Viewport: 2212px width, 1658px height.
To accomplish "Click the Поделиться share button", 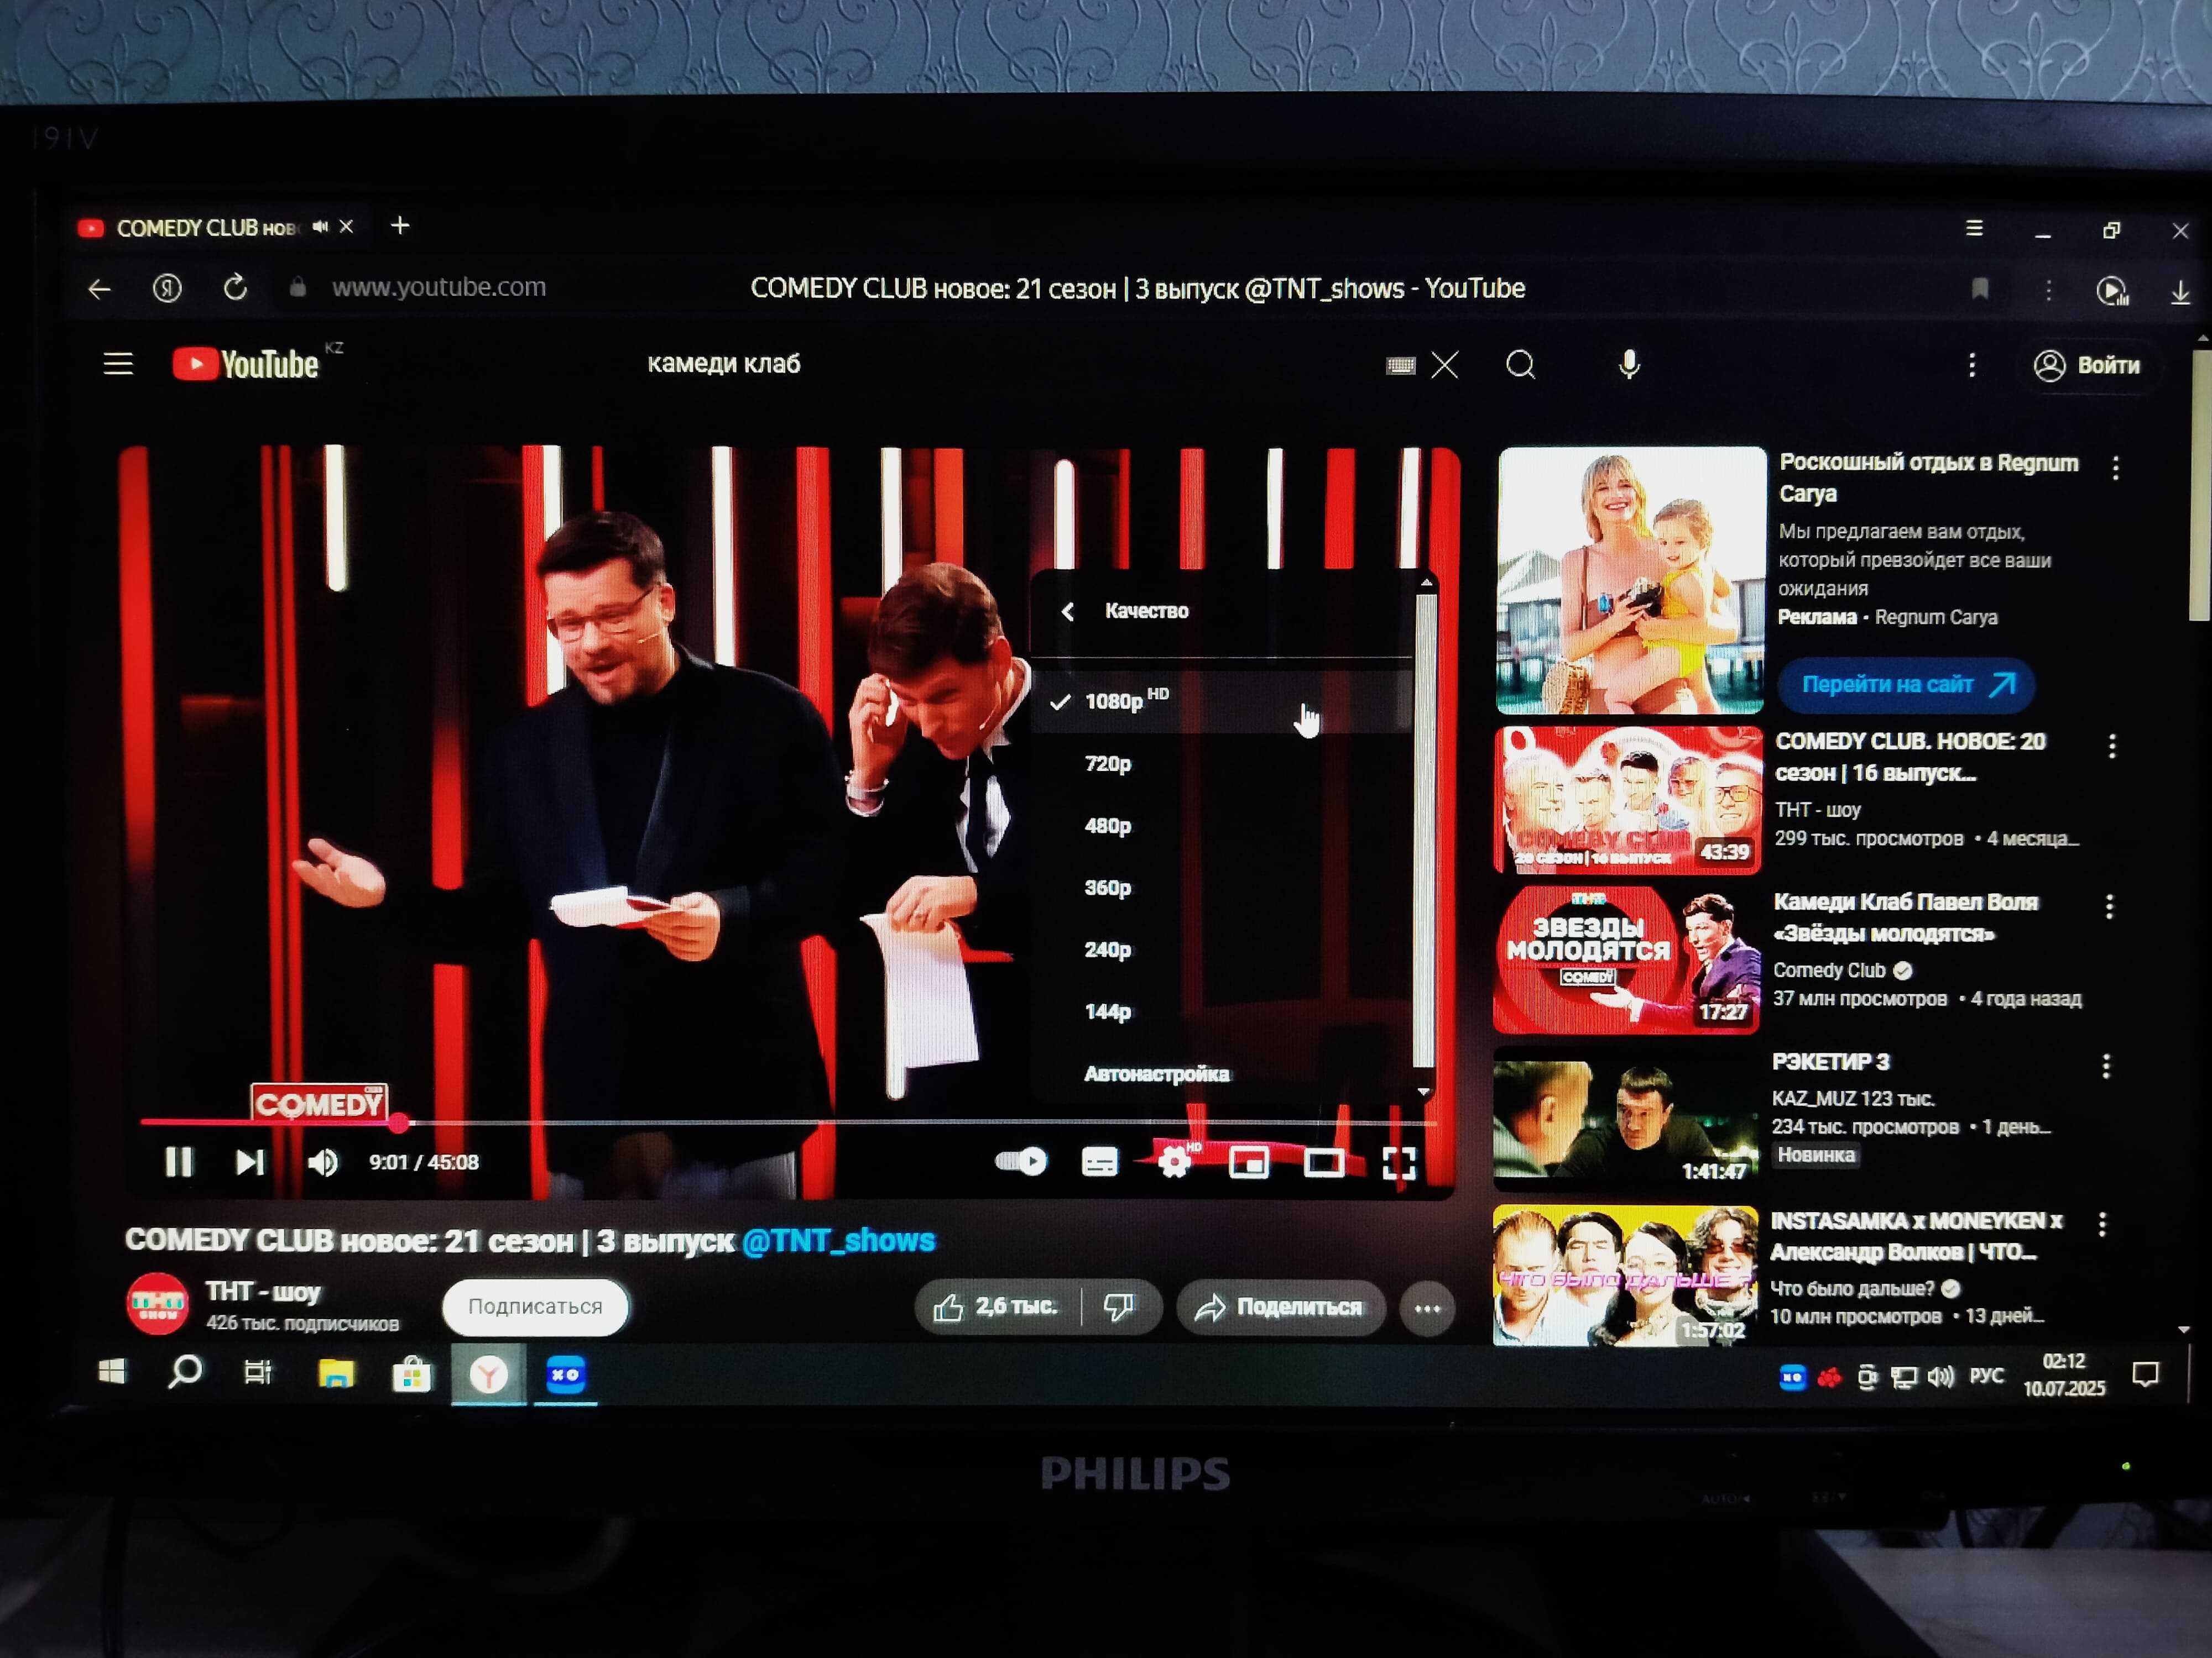I will [x=1281, y=1307].
